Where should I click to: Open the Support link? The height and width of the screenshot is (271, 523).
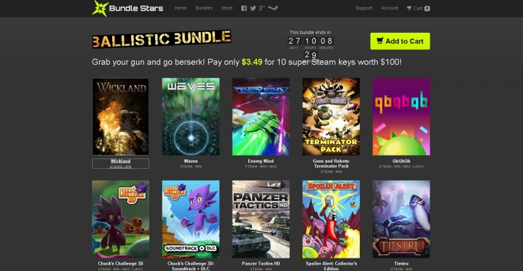(364, 8)
